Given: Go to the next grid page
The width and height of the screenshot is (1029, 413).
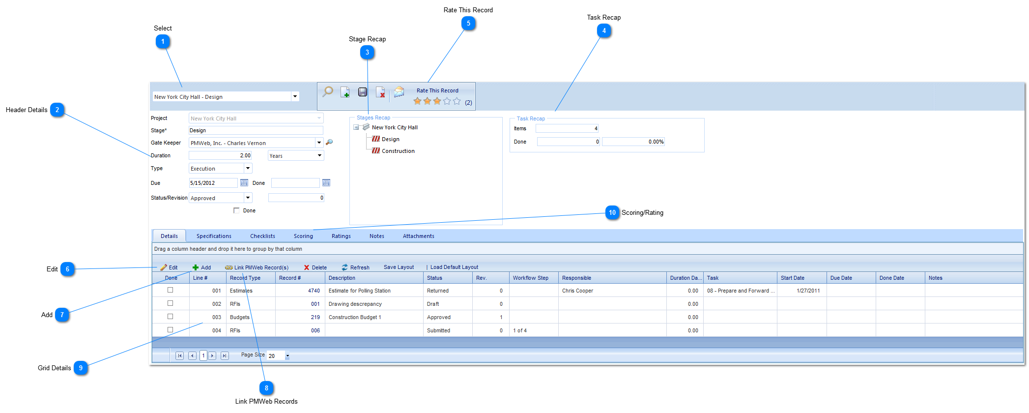Looking at the screenshot, I should [212, 355].
